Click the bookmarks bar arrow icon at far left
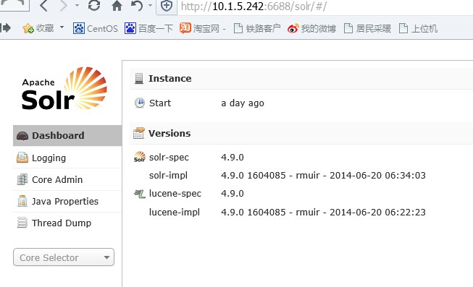The image size is (473, 287). point(5,27)
